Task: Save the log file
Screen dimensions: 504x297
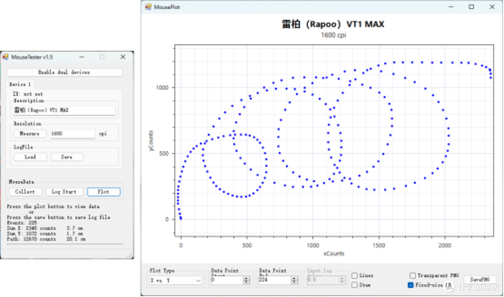Action: tap(67, 157)
